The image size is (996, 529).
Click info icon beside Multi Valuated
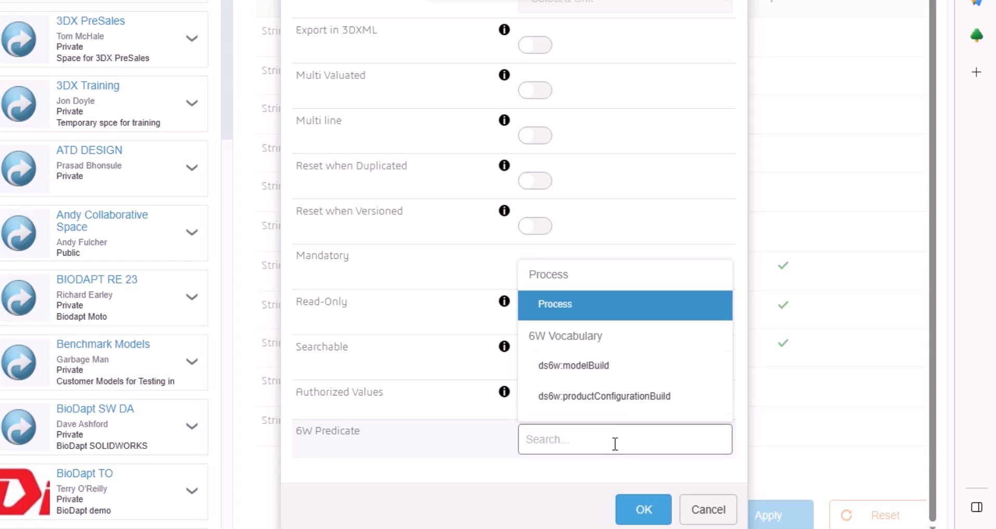tap(504, 75)
